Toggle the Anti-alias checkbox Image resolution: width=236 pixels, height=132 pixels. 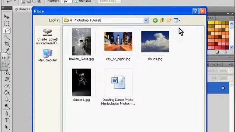coord(76,1)
